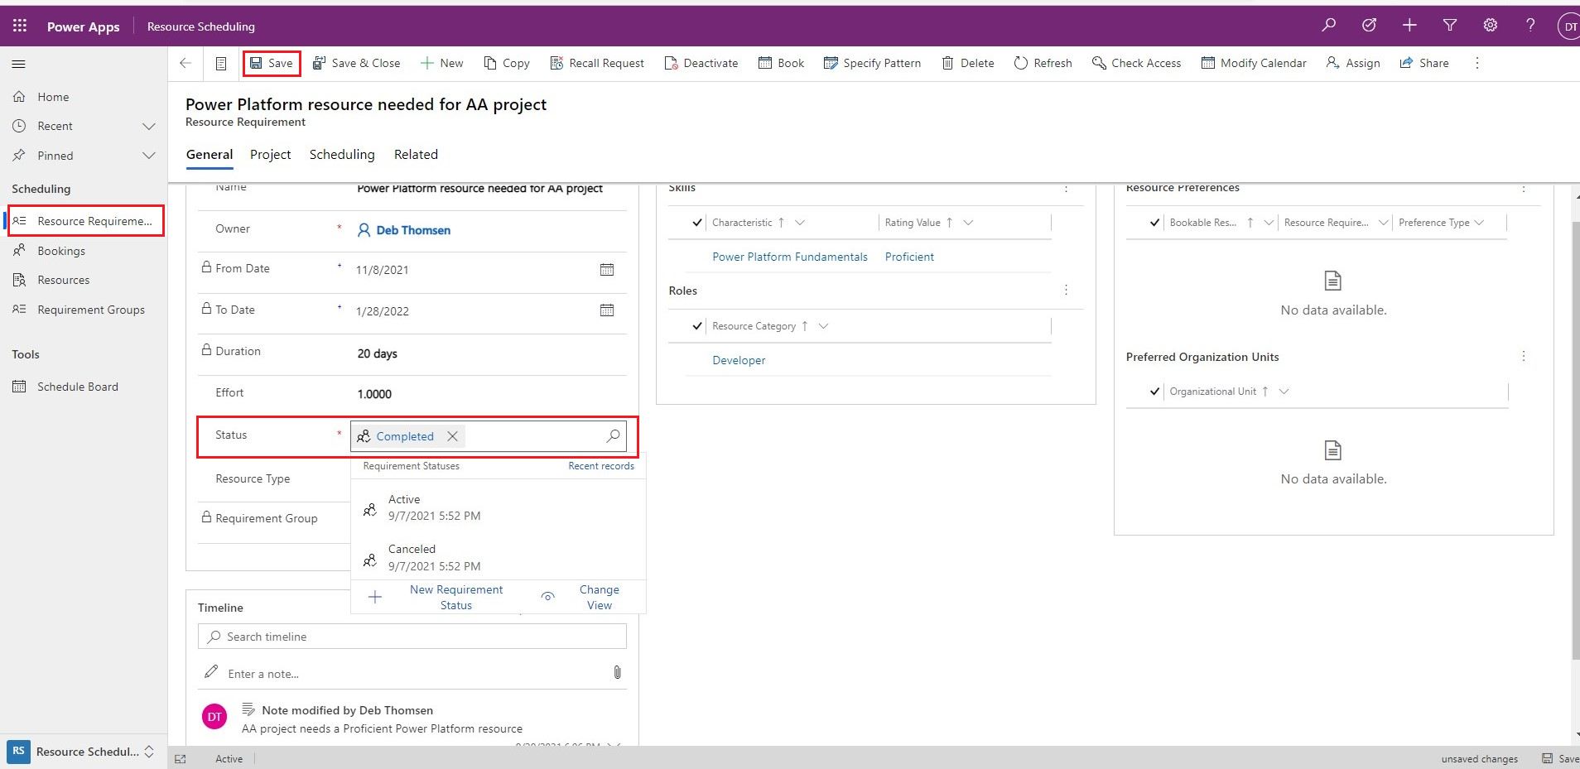Image resolution: width=1580 pixels, height=769 pixels.
Task: Open the search magnifier in the header
Action: click(x=1329, y=26)
